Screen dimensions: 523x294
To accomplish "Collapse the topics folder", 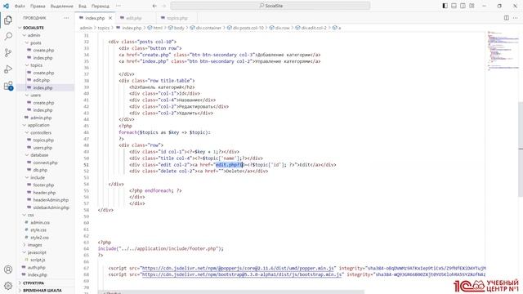I will pos(36,65).
